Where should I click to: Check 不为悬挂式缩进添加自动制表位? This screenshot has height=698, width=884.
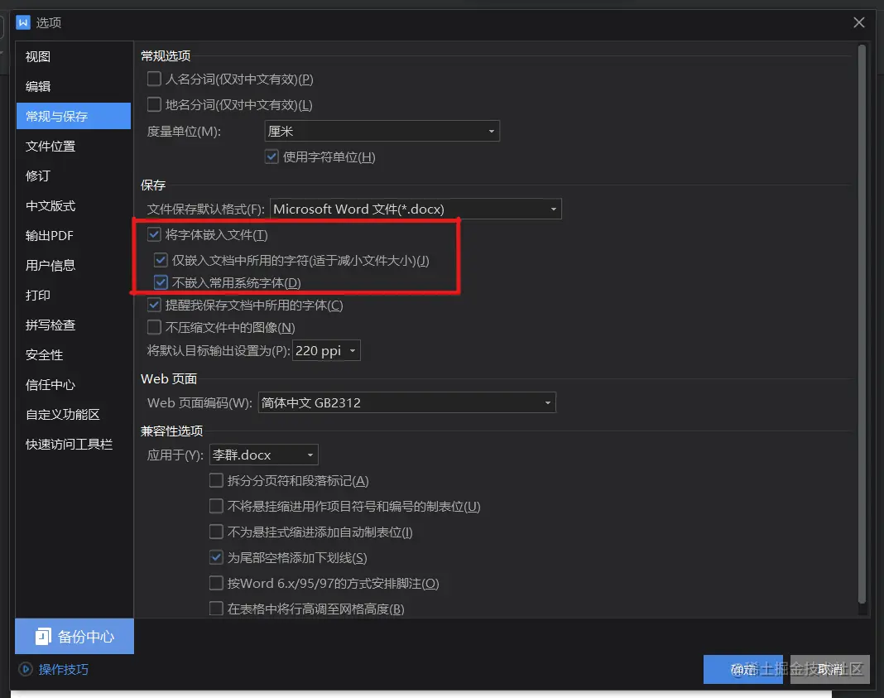216,532
